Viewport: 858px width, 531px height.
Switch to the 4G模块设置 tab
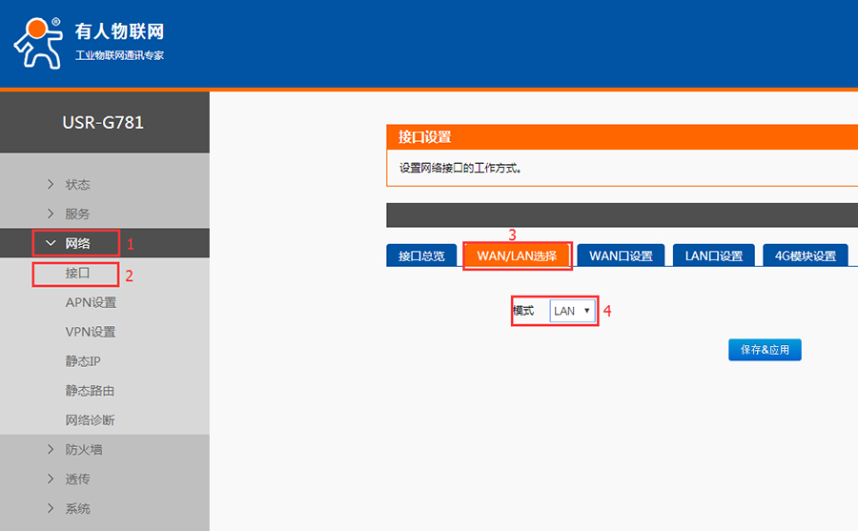point(805,255)
